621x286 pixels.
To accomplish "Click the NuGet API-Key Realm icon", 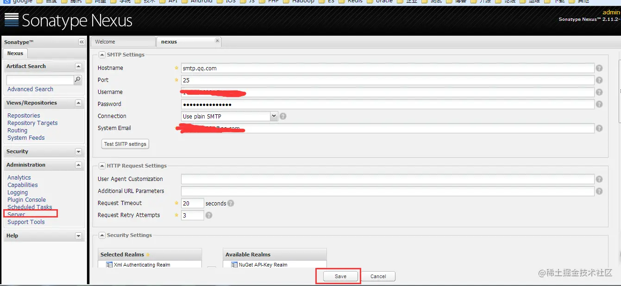I will pos(235,265).
